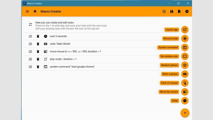Minimize the Macro Creator window
The width and height of the screenshot is (213, 120).
[169, 3]
